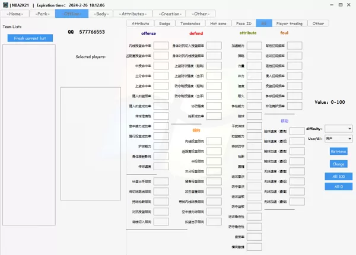Open the User/AI dropdown
Viewport: 356px width, 255px height.
click(339, 138)
